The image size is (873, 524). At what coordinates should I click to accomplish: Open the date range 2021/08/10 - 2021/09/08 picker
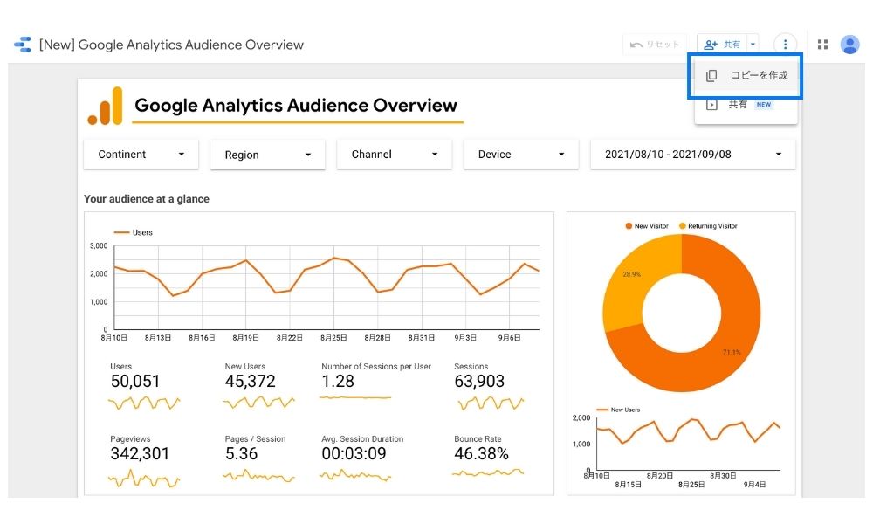tap(693, 155)
